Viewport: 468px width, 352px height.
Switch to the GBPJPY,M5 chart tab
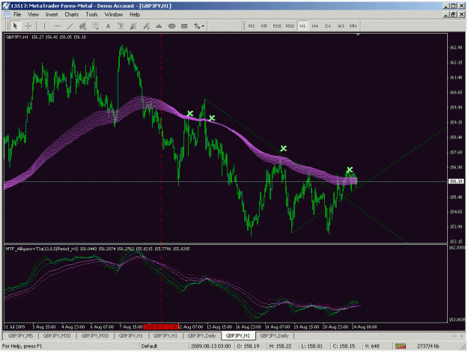coord(20,336)
